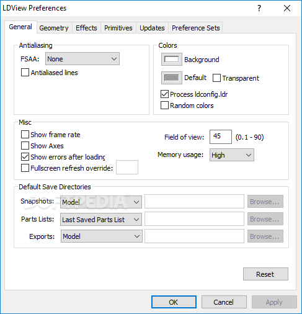Click the help question mark button
302x314 pixels.
pyautogui.click(x=259, y=8)
